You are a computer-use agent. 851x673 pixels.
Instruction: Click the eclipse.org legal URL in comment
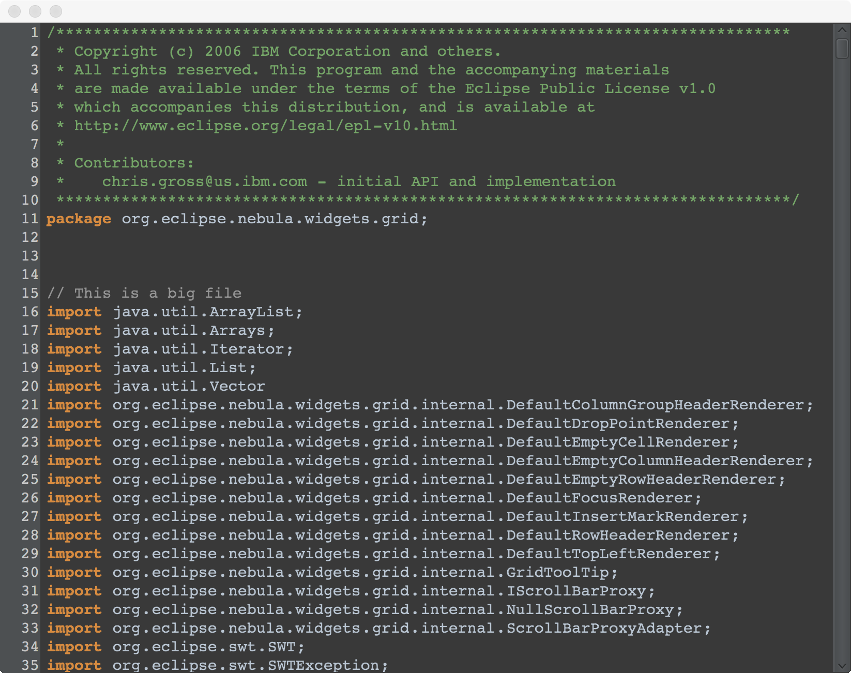(x=265, y=126)
